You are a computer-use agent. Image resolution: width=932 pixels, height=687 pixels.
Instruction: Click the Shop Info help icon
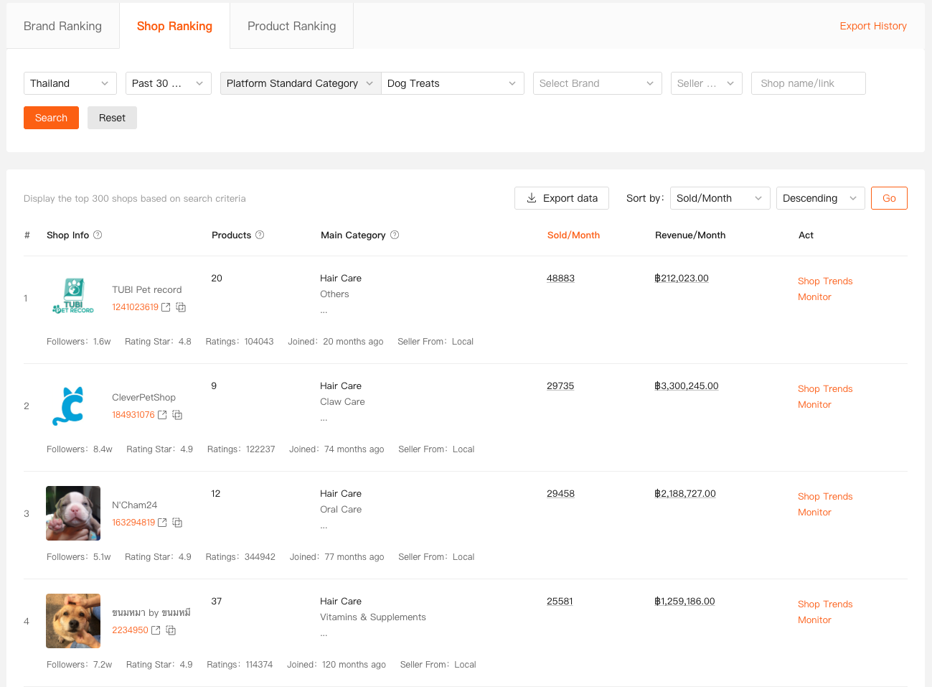(x=98, y=235)
